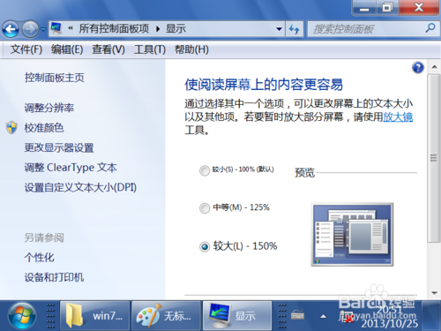441x331 pixels.
Task: Click the forward navigation arrow
Action: (x=30, y=29)
